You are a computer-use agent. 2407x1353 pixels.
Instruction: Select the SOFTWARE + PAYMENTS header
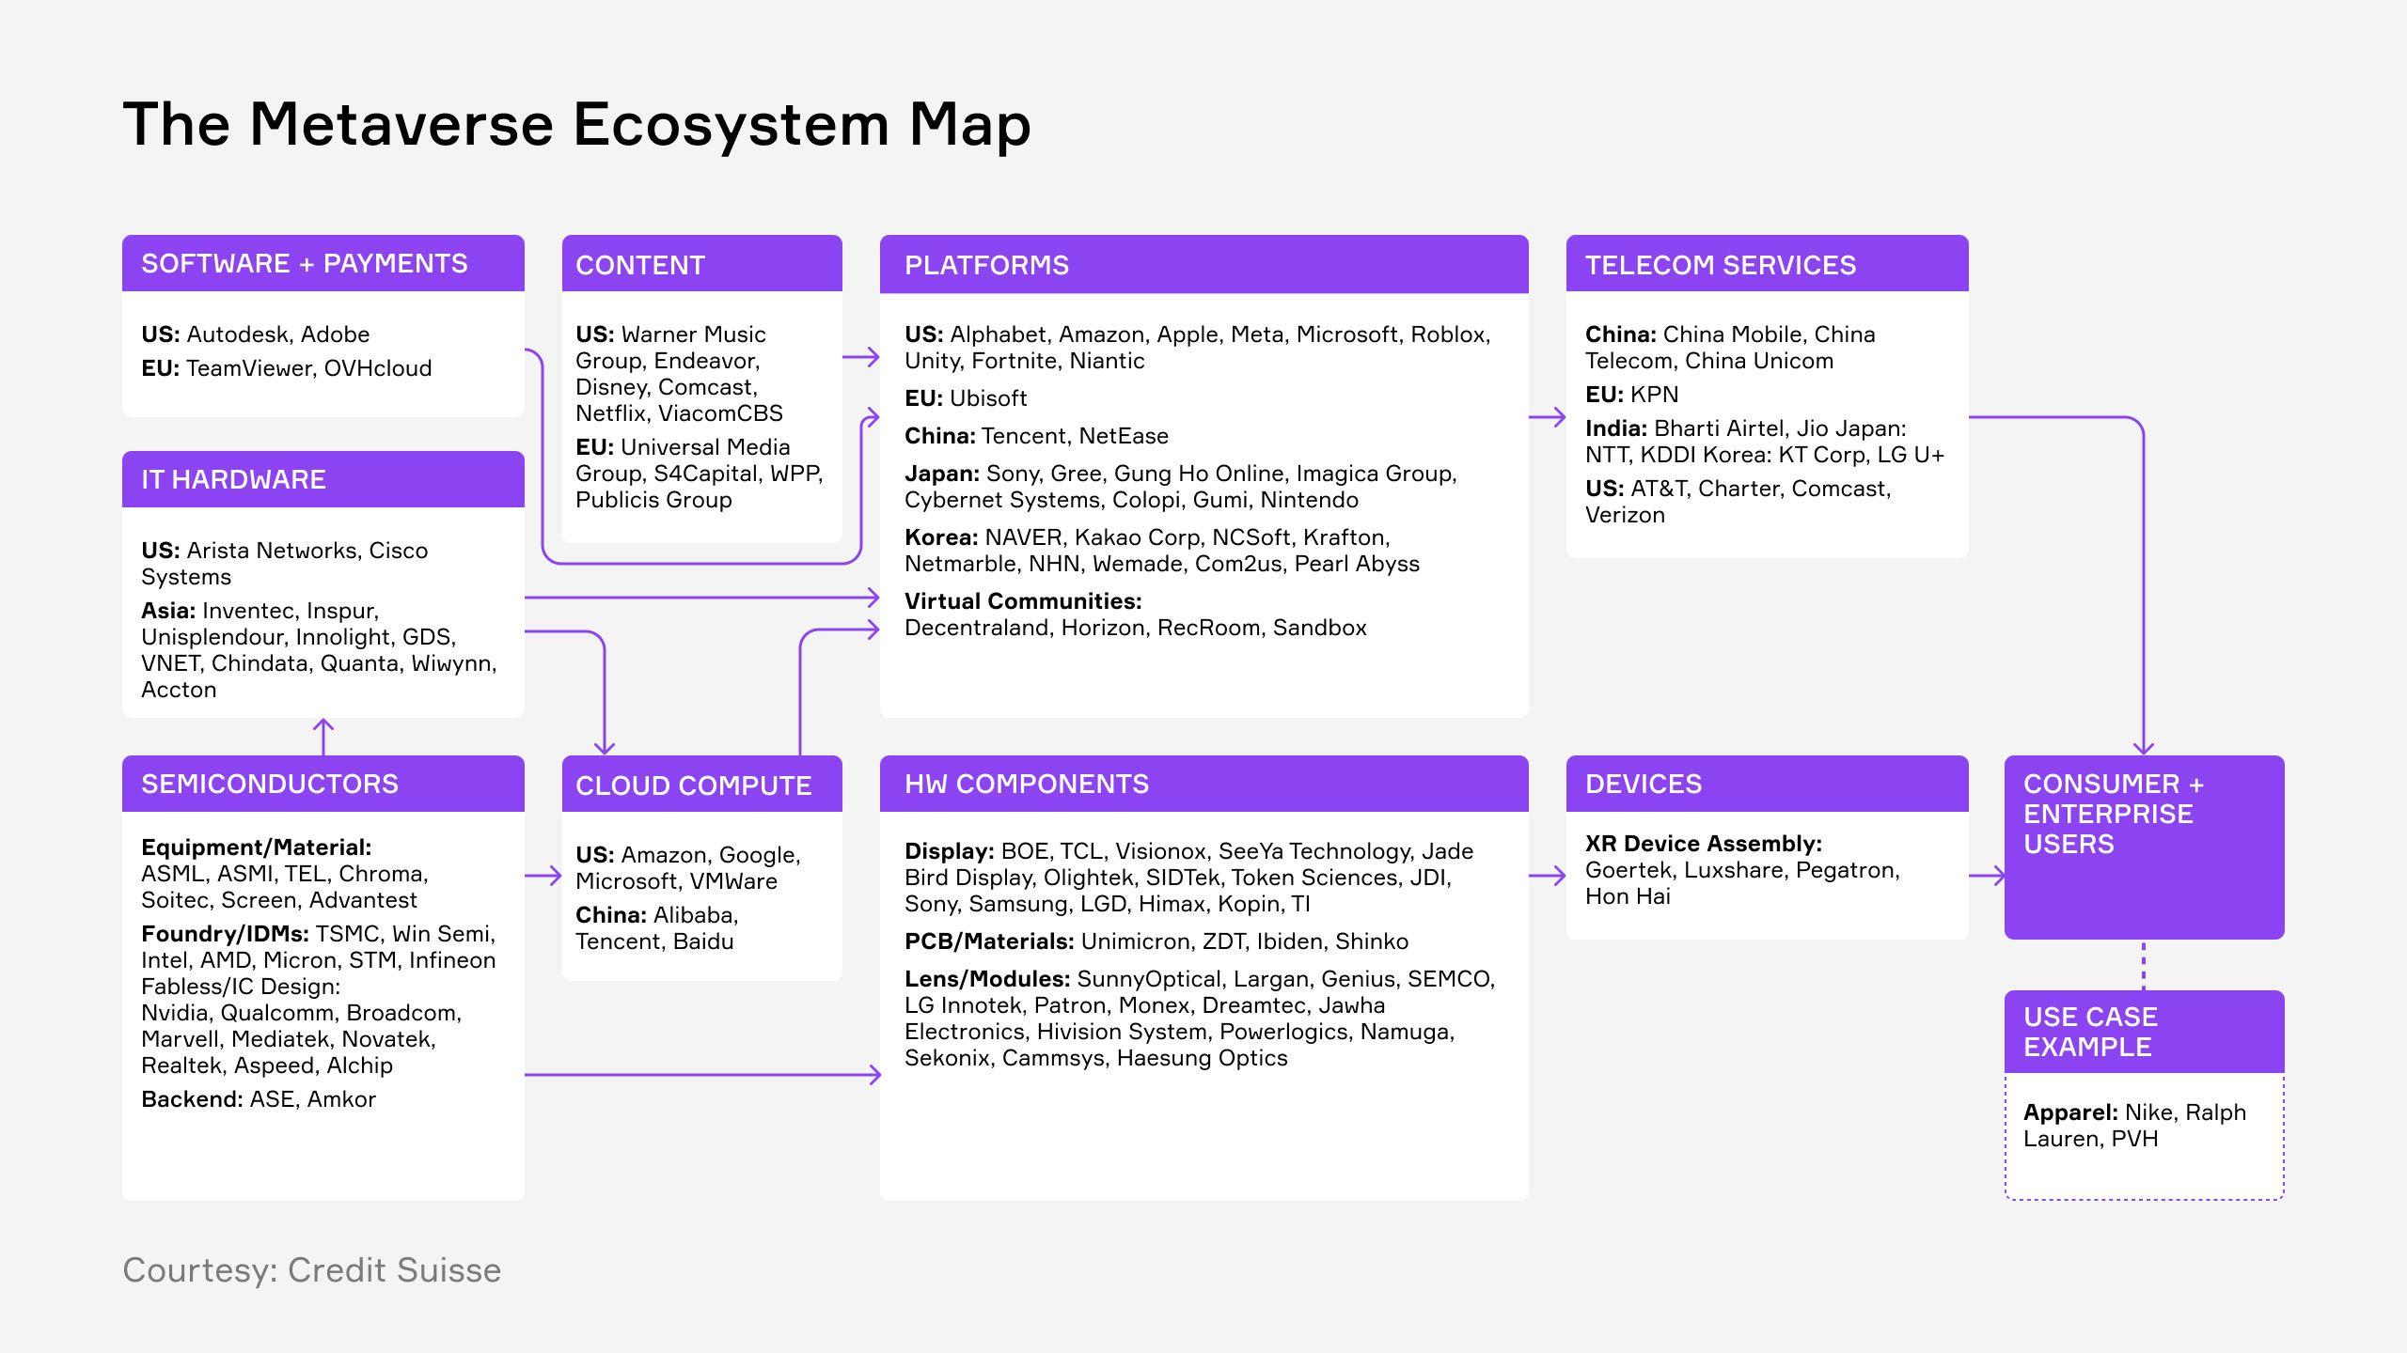pos(323,263)
